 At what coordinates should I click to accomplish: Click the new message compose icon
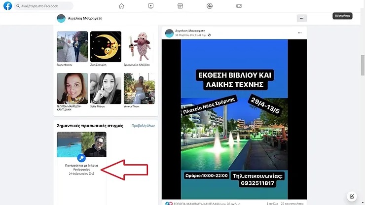[352, 196]
